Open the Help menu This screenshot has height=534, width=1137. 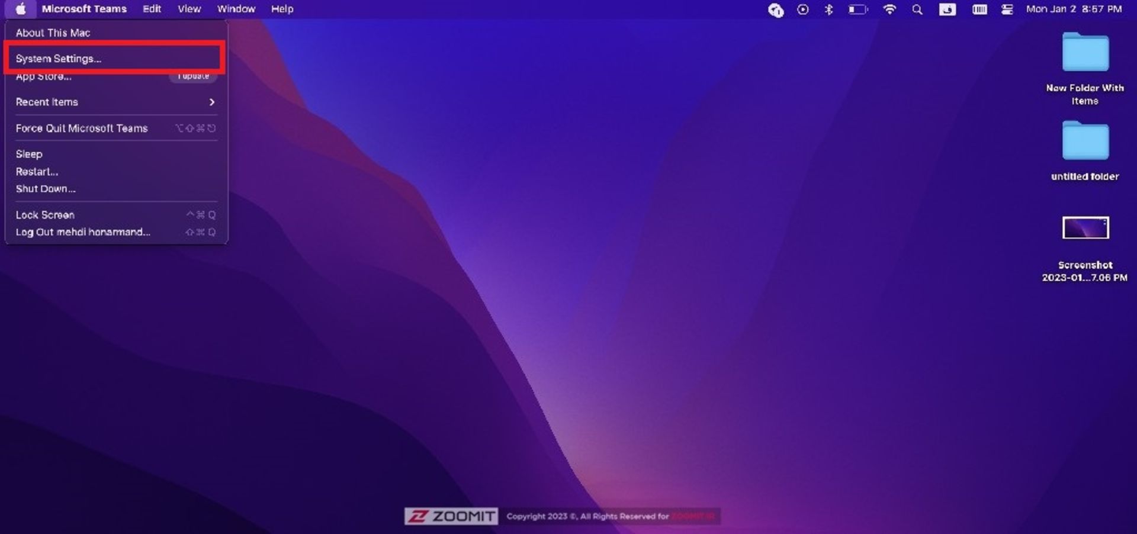pos(282,9)
